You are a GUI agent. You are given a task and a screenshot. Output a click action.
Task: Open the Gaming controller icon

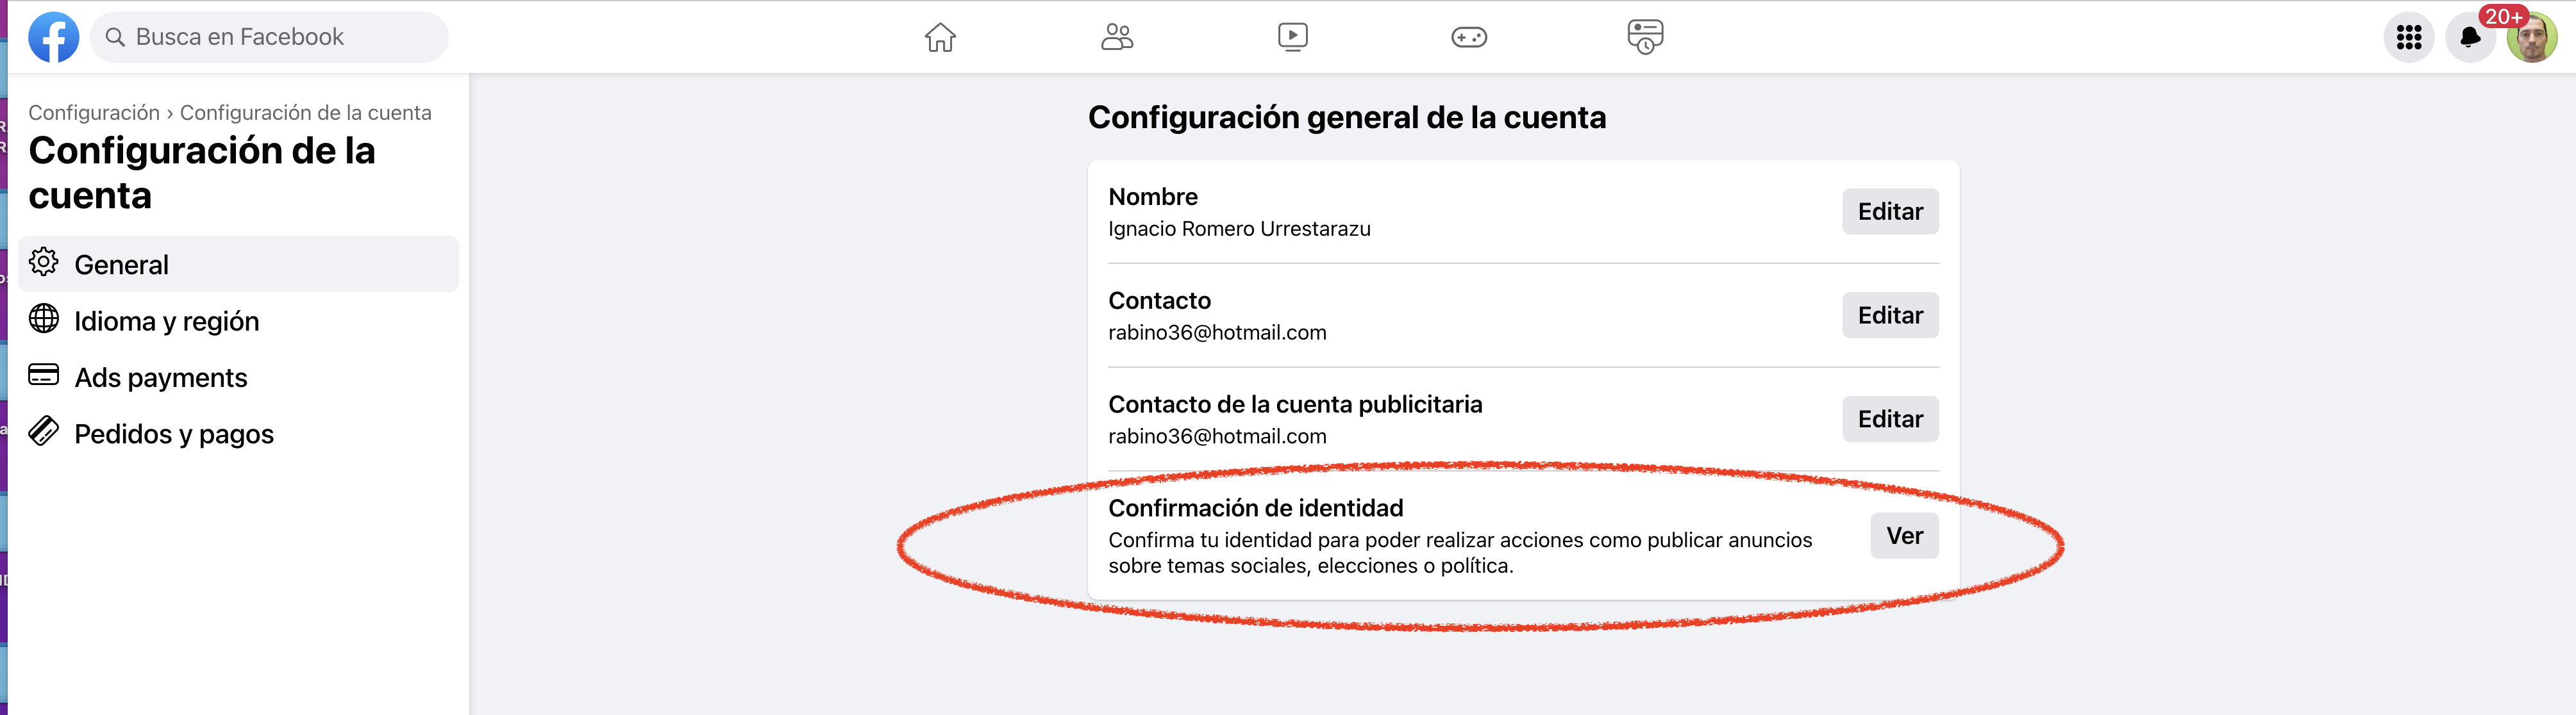(x=1469, y=37)
